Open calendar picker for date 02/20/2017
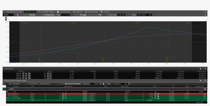The image size is (210, 106). [126, 84]
